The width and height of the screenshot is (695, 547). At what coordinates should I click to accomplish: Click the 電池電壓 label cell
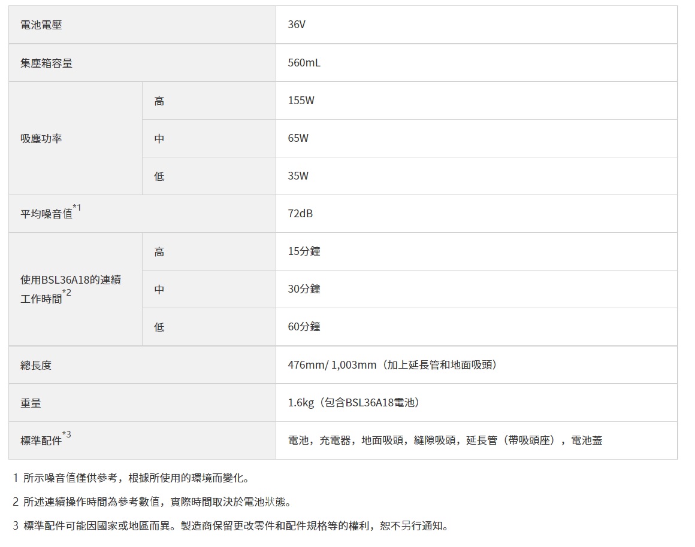point(41,25)
